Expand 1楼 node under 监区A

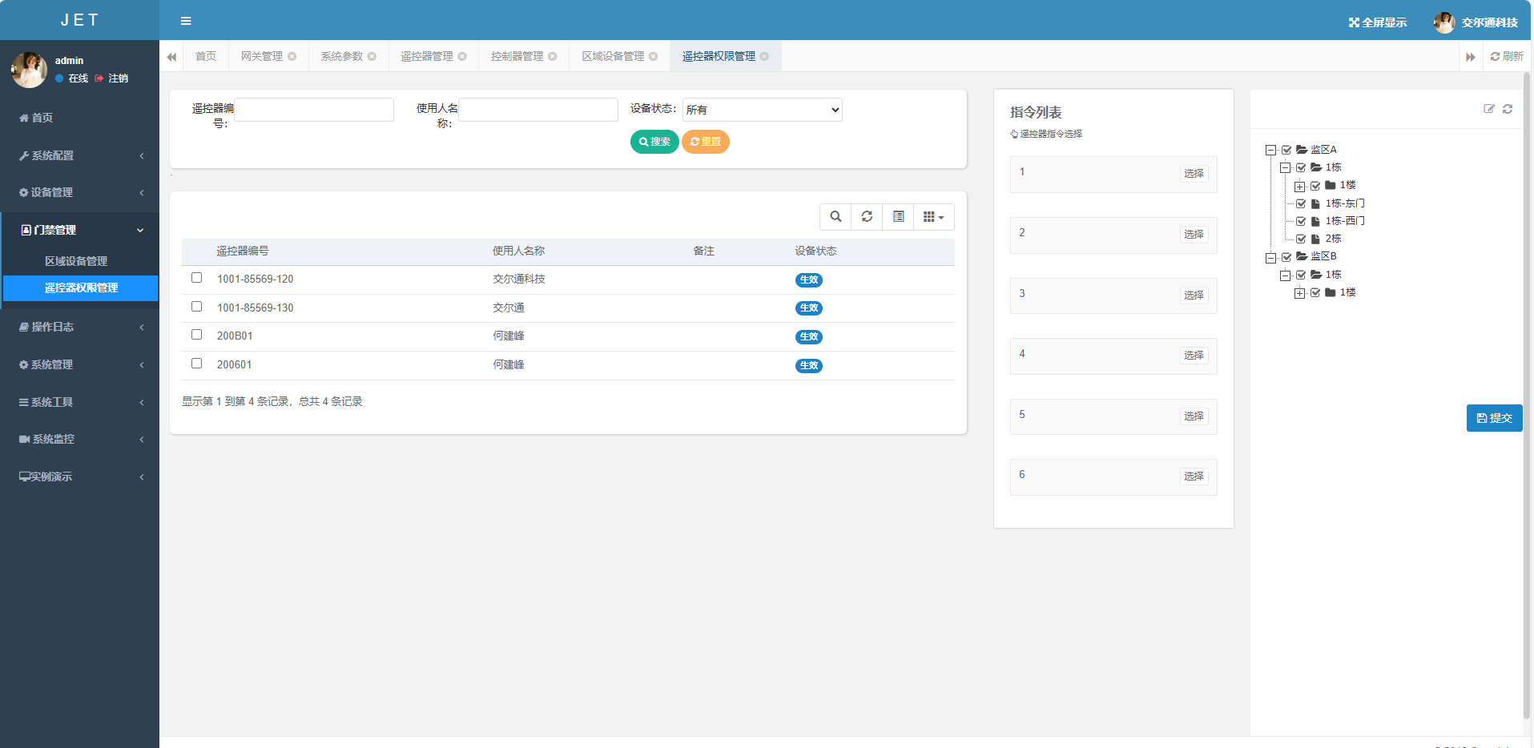(x=1299, y=186)
